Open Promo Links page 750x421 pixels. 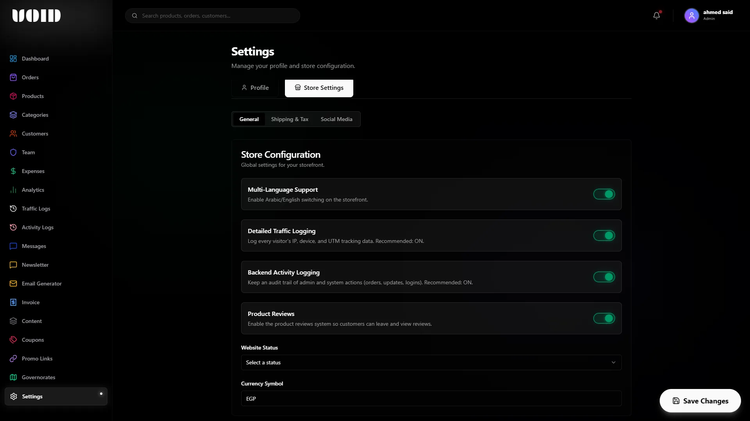pyautogui.click(x=56, y=359)
